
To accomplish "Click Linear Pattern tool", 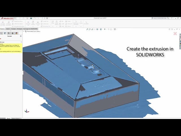I will pyautogui.click(x=57, y=23).
